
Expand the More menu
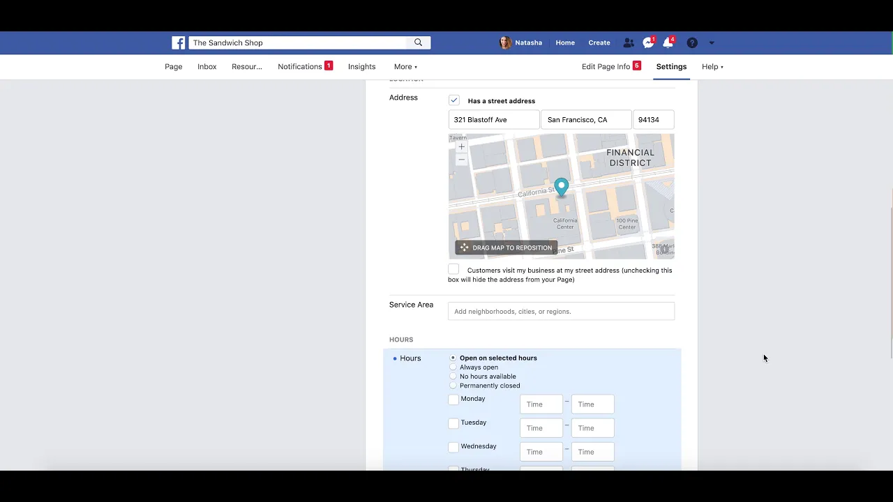pos(405,67)
